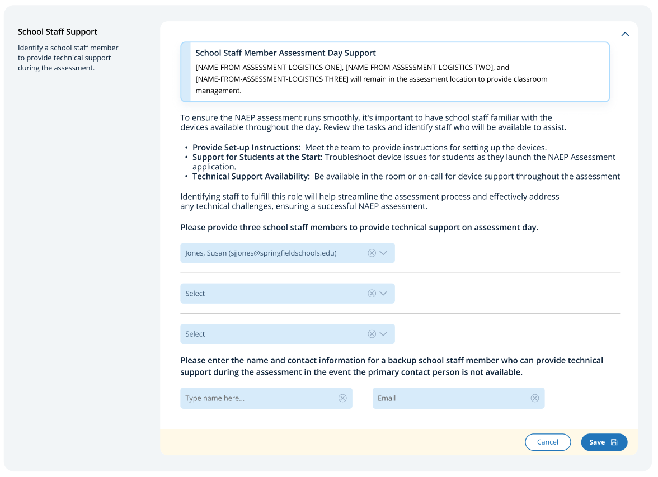The height and width of the screenshot is (477, 658).
Task: Click the Assessment Day Support info banner title
Action: pyautogui.click(x=285, y=53)
